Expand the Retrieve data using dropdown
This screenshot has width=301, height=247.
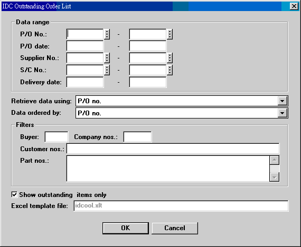tap(282, 101)
